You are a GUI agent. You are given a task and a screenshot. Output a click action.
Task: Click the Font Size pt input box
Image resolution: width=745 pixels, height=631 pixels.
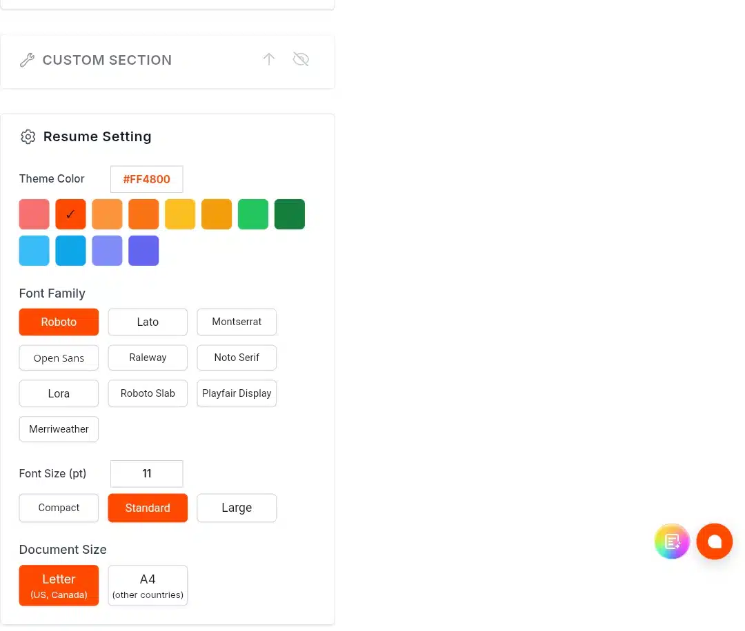click(x=147, y=473)
